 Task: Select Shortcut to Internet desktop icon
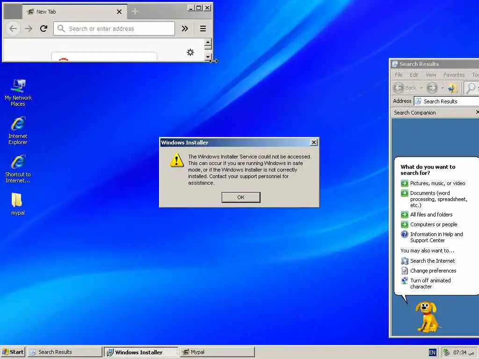[18, 169]
